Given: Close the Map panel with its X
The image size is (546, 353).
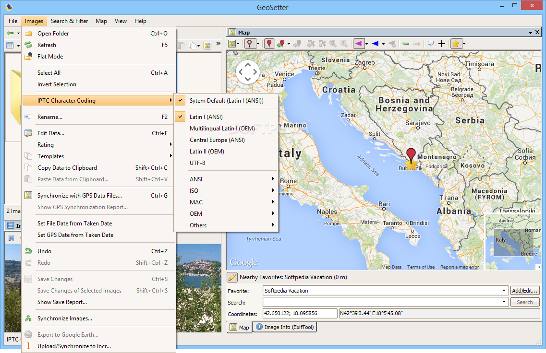Looking at the screenshot, I should pyautogui.click(x=537, y=32).
